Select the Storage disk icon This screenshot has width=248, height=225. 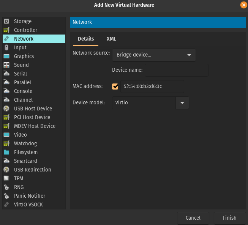tap(6, 21)
